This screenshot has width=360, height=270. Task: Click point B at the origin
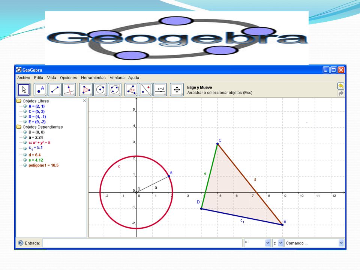click(136, 192)
